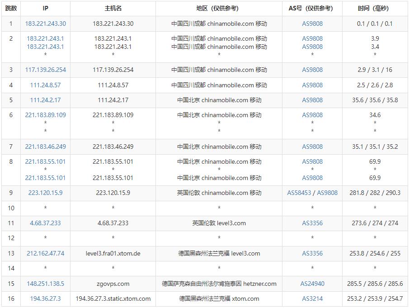
Task: Select the IP column header
Action: coord(45,8)
